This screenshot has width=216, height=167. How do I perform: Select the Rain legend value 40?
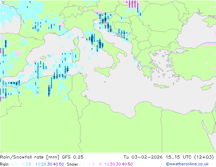[56, 164]
